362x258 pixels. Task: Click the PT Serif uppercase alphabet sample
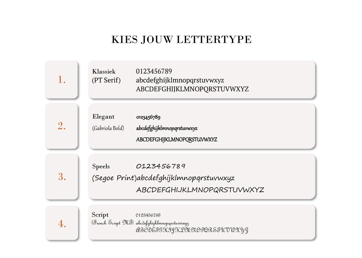192,89
